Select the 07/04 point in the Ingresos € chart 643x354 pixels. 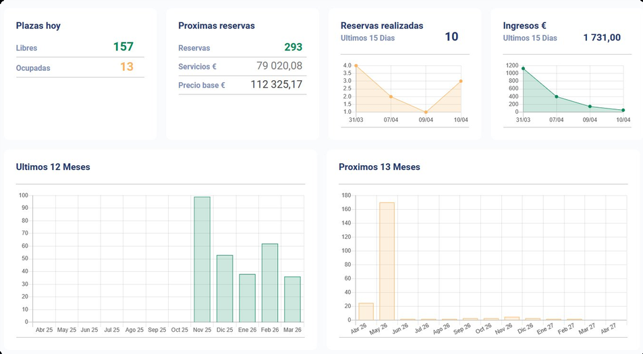coord(556,96)
